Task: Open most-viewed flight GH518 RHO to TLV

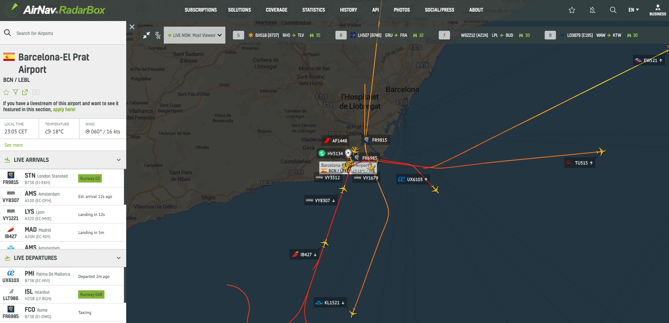Action: click(277, 35)
